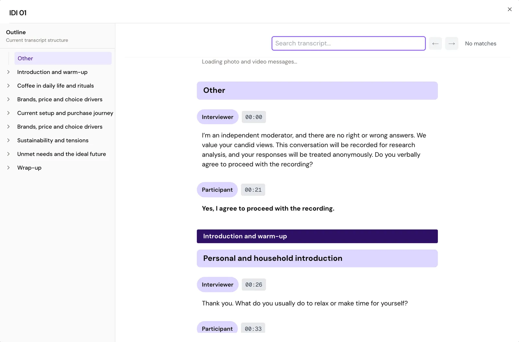The width and height of the screenshot is (519, 342).
Task: Expand Sustainability and tensions chevron
Action: (8, 140)
